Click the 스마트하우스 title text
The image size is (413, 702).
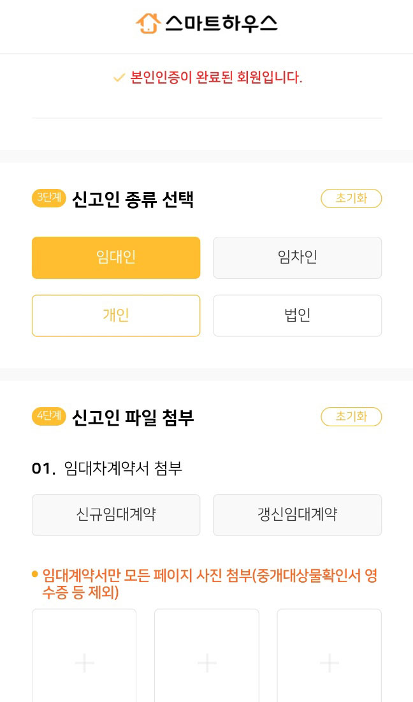pos(221,24)
